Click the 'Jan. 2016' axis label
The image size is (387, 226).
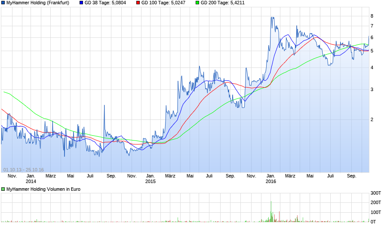coord(271,179)
